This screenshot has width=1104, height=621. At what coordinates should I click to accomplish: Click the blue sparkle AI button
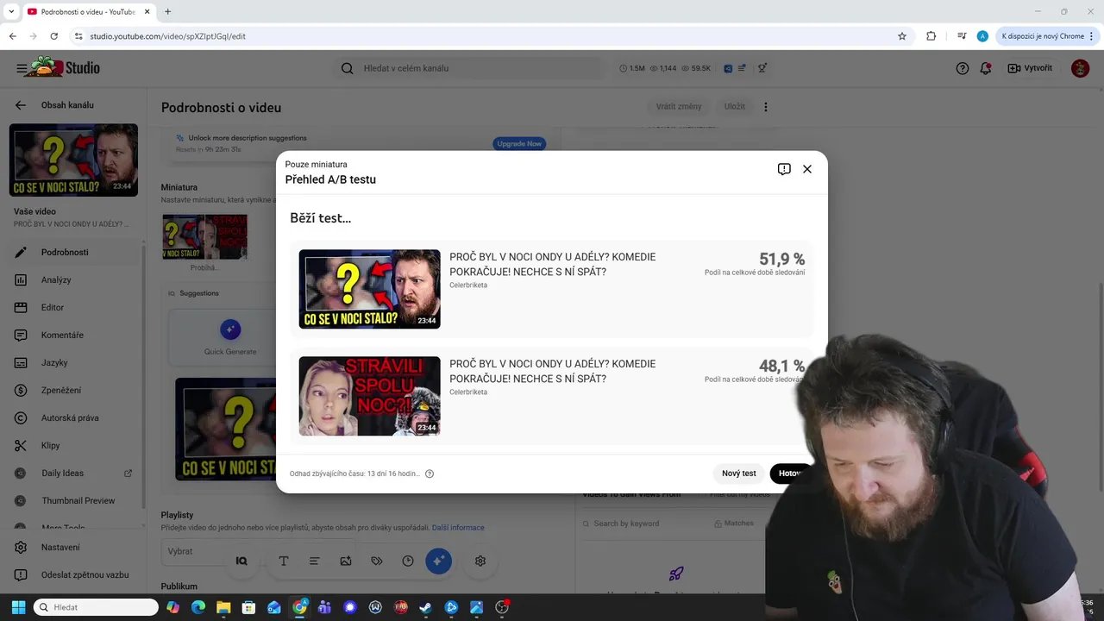(x=438, y=561)
